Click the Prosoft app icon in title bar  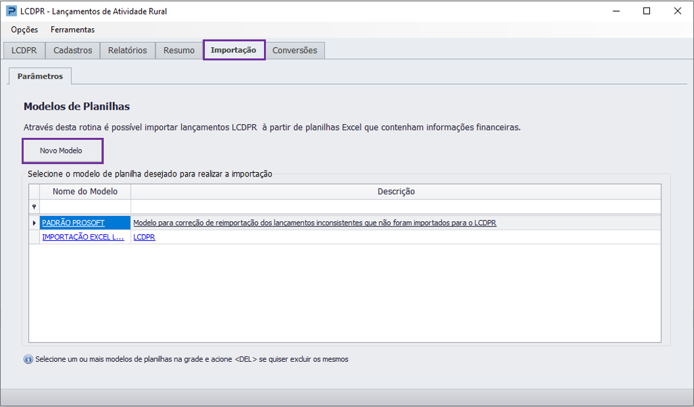[12, 11]
